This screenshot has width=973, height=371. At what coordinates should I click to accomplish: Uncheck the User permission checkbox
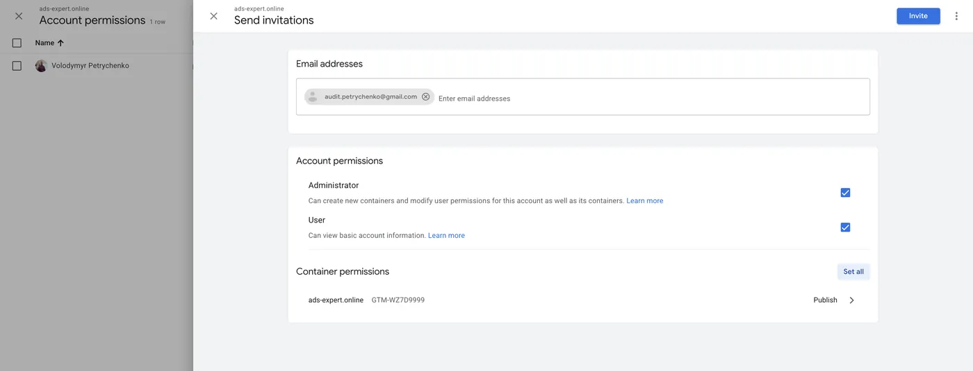[x=845, y=227]
